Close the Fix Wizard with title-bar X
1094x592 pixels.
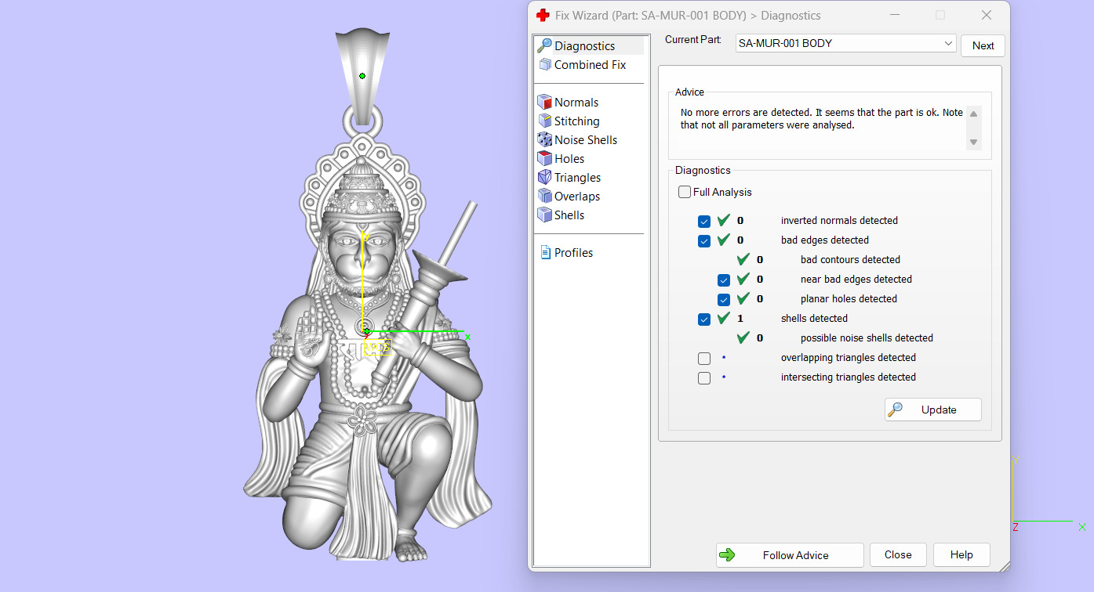(987, 15)
